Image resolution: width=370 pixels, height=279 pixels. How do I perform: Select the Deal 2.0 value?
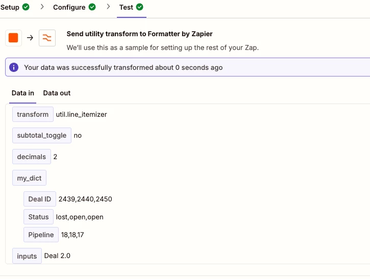(x=57, y=256)
